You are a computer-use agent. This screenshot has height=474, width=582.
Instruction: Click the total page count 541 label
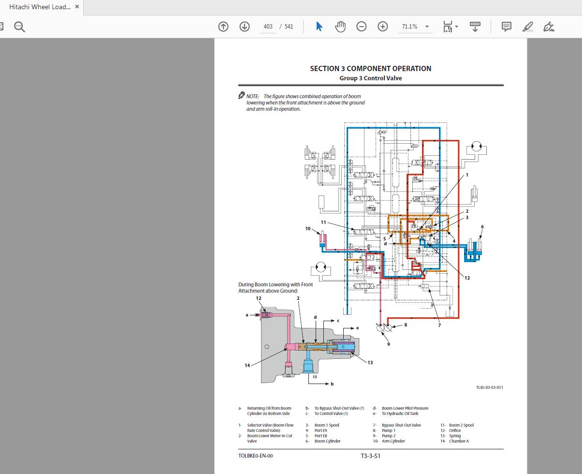pyautogui.click(x=289, y=27)
